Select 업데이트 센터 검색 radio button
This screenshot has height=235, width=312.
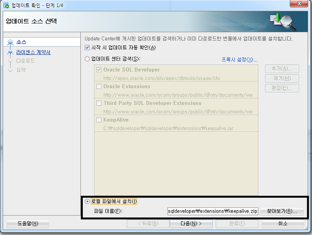[87, 59]
